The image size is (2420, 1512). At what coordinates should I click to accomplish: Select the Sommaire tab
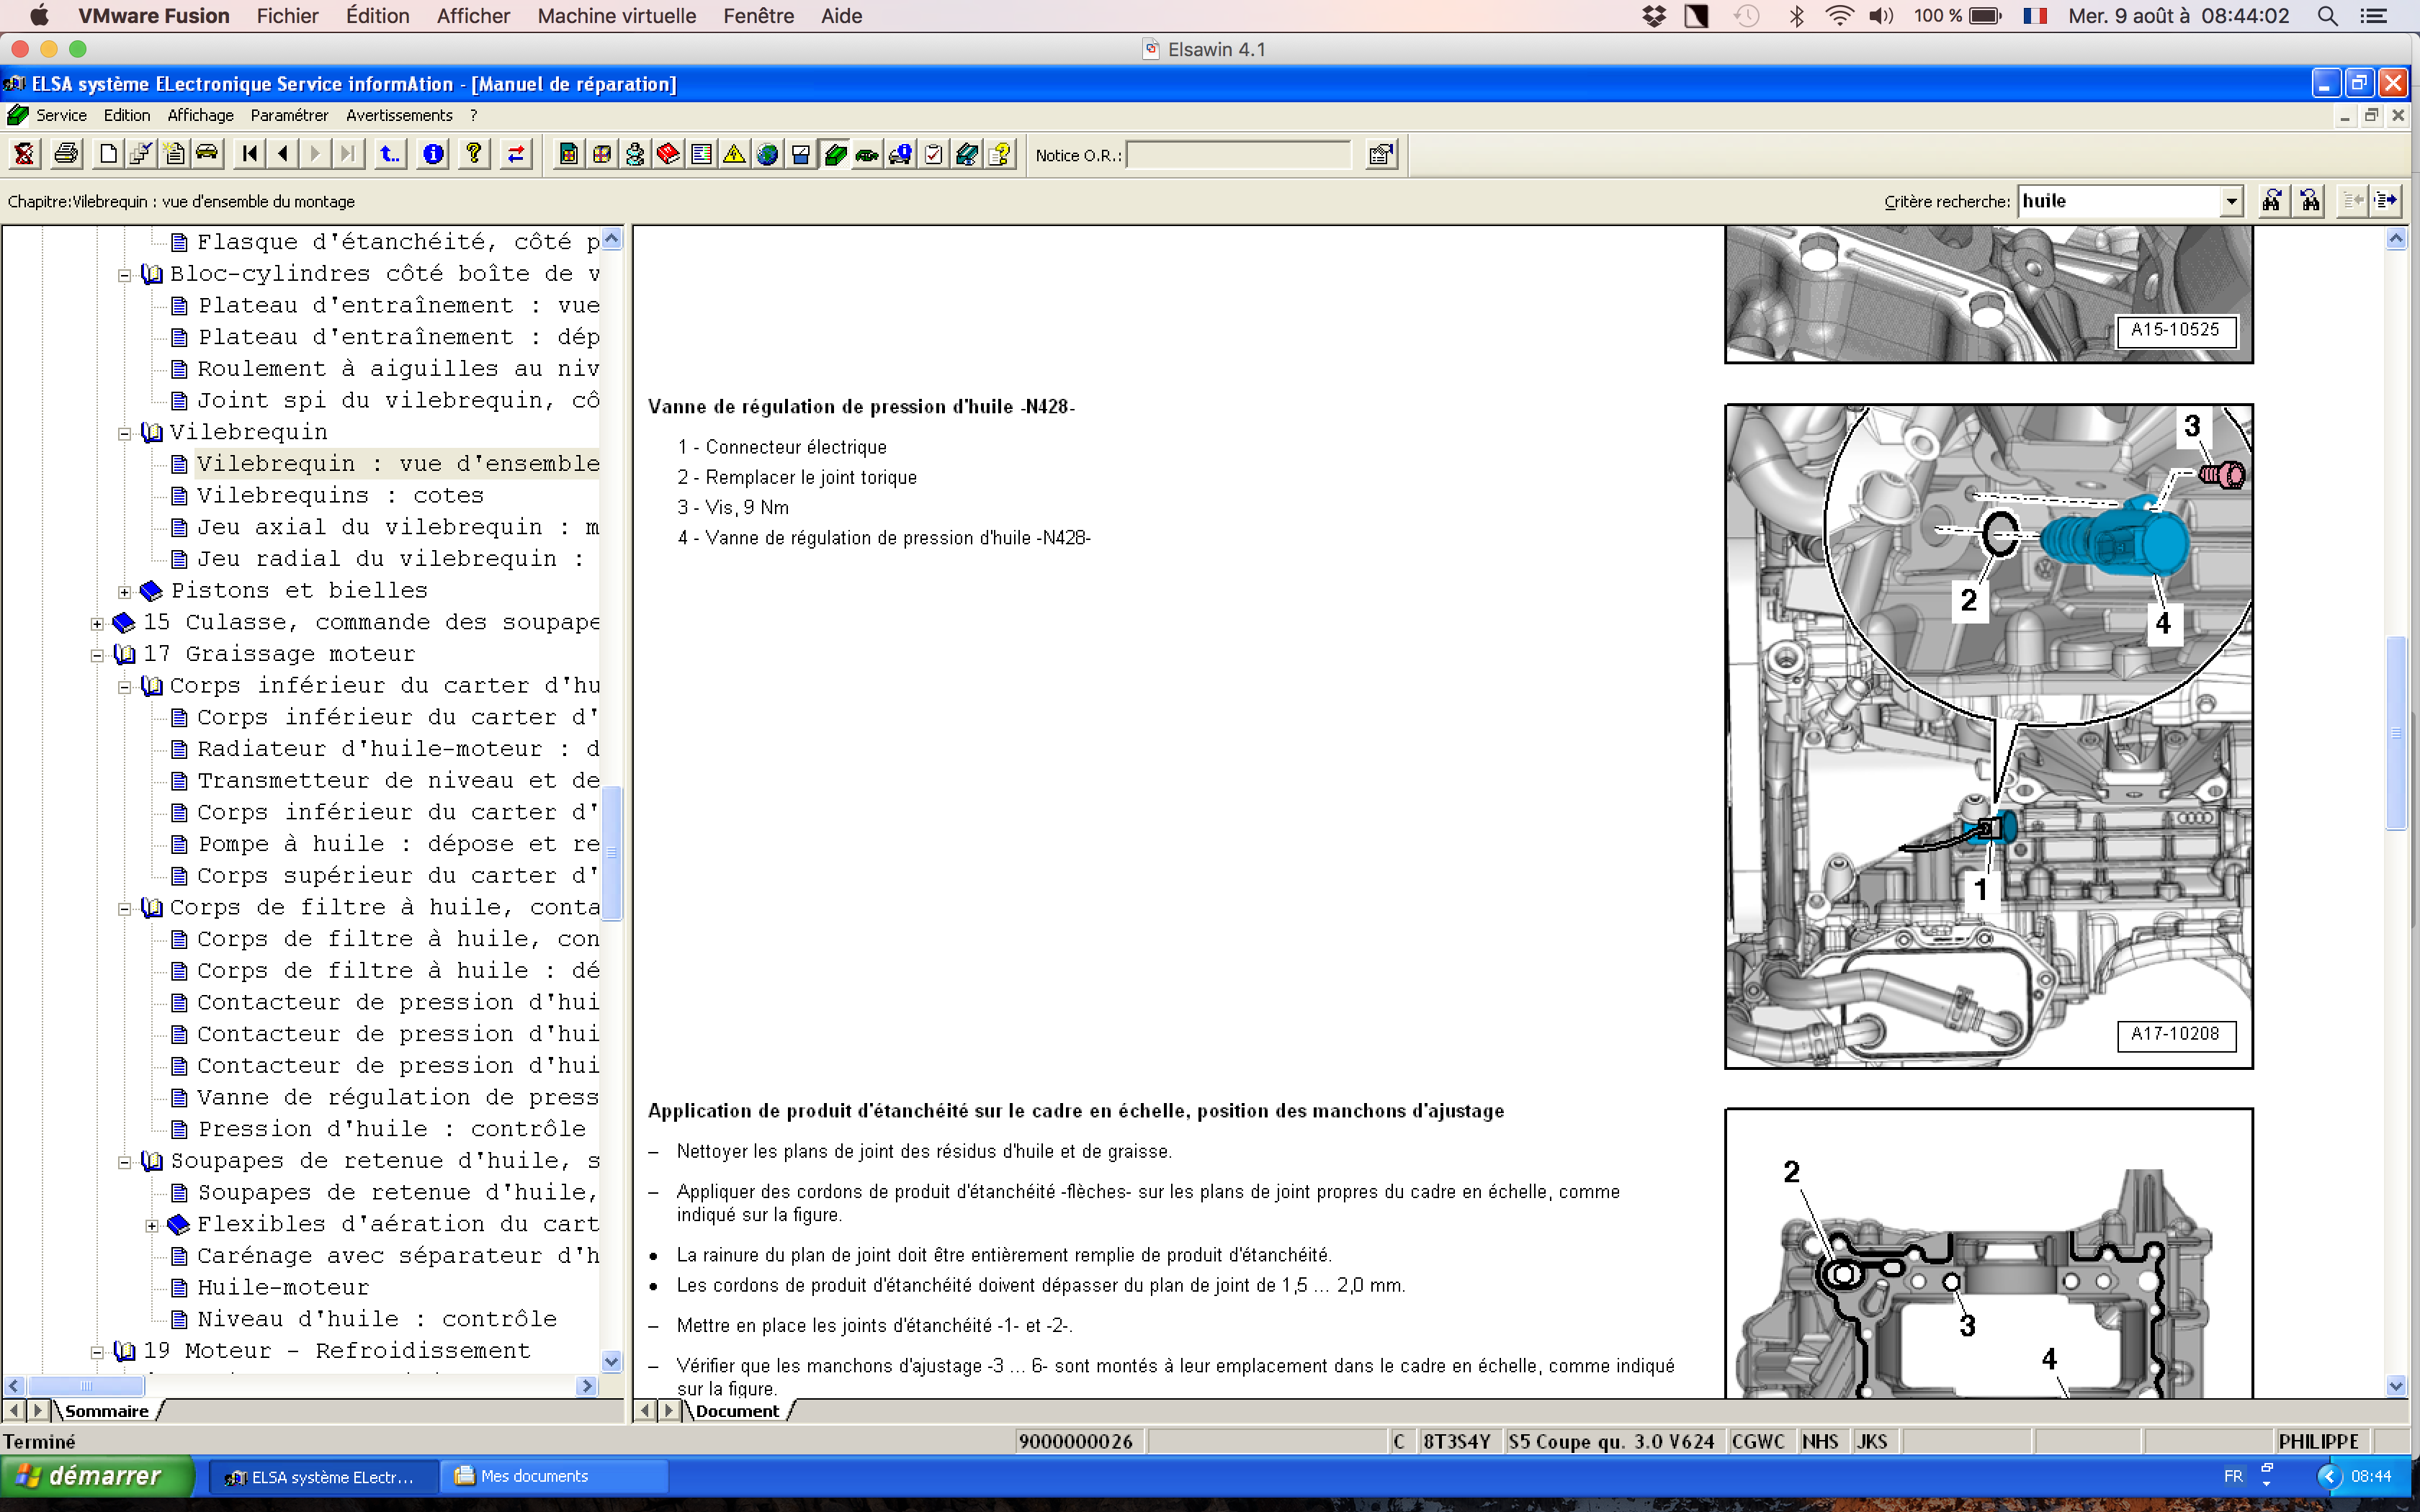[106, 1411]
